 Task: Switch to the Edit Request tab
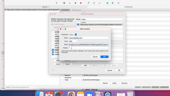76,10
